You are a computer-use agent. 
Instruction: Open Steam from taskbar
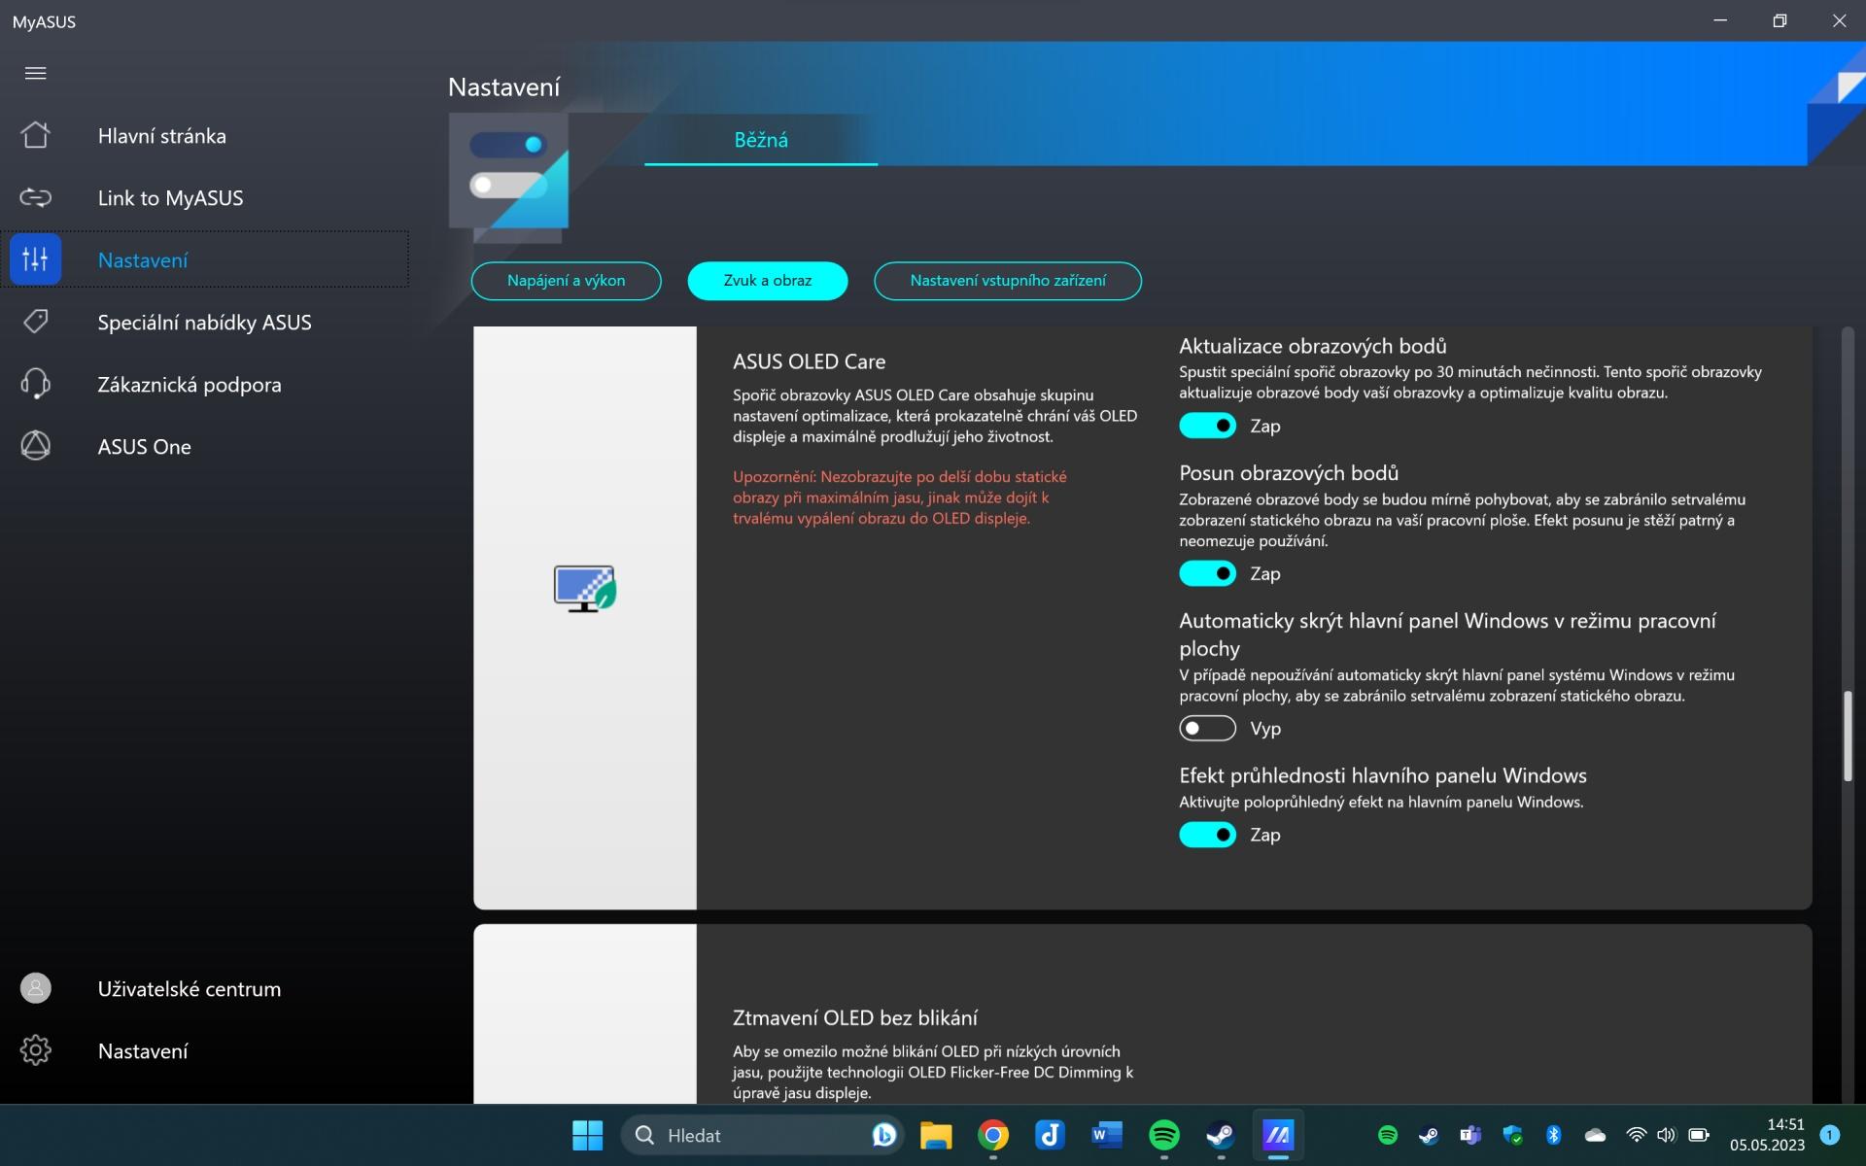(x=1220, y=1135)
